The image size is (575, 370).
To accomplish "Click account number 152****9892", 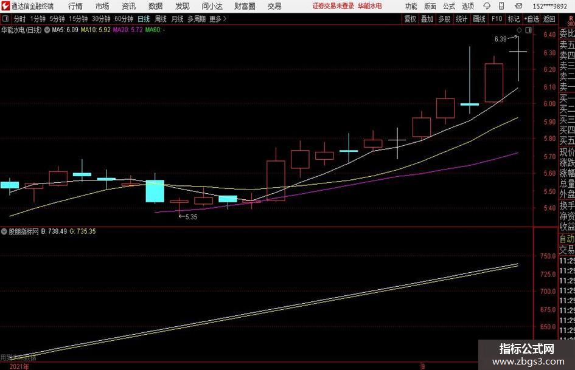I will [549, 6].
